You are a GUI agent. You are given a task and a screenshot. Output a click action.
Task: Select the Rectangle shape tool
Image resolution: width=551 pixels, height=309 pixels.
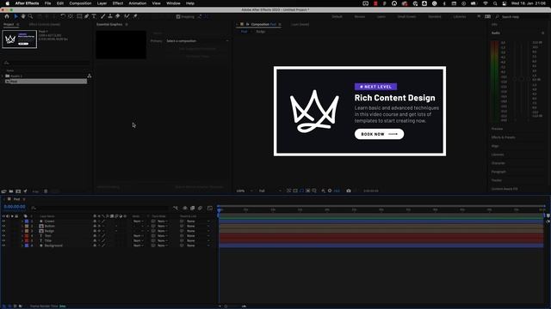[79, 16]
